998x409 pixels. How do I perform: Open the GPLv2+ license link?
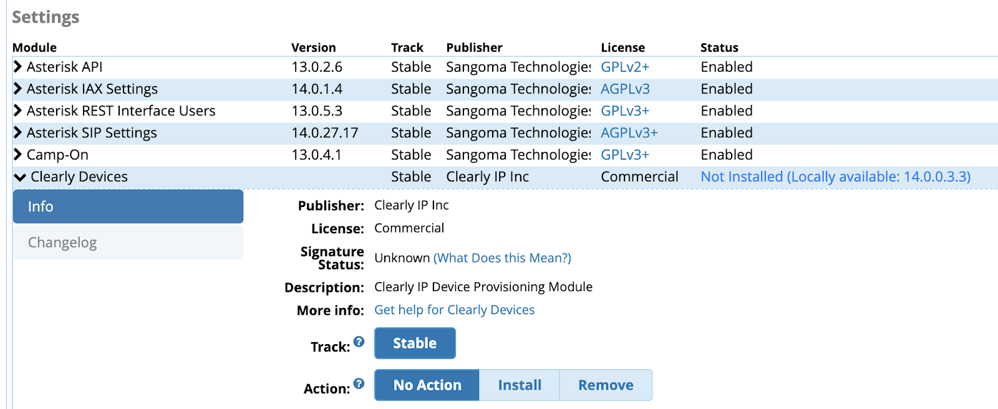pyautogui.click(x=625, y=67)
